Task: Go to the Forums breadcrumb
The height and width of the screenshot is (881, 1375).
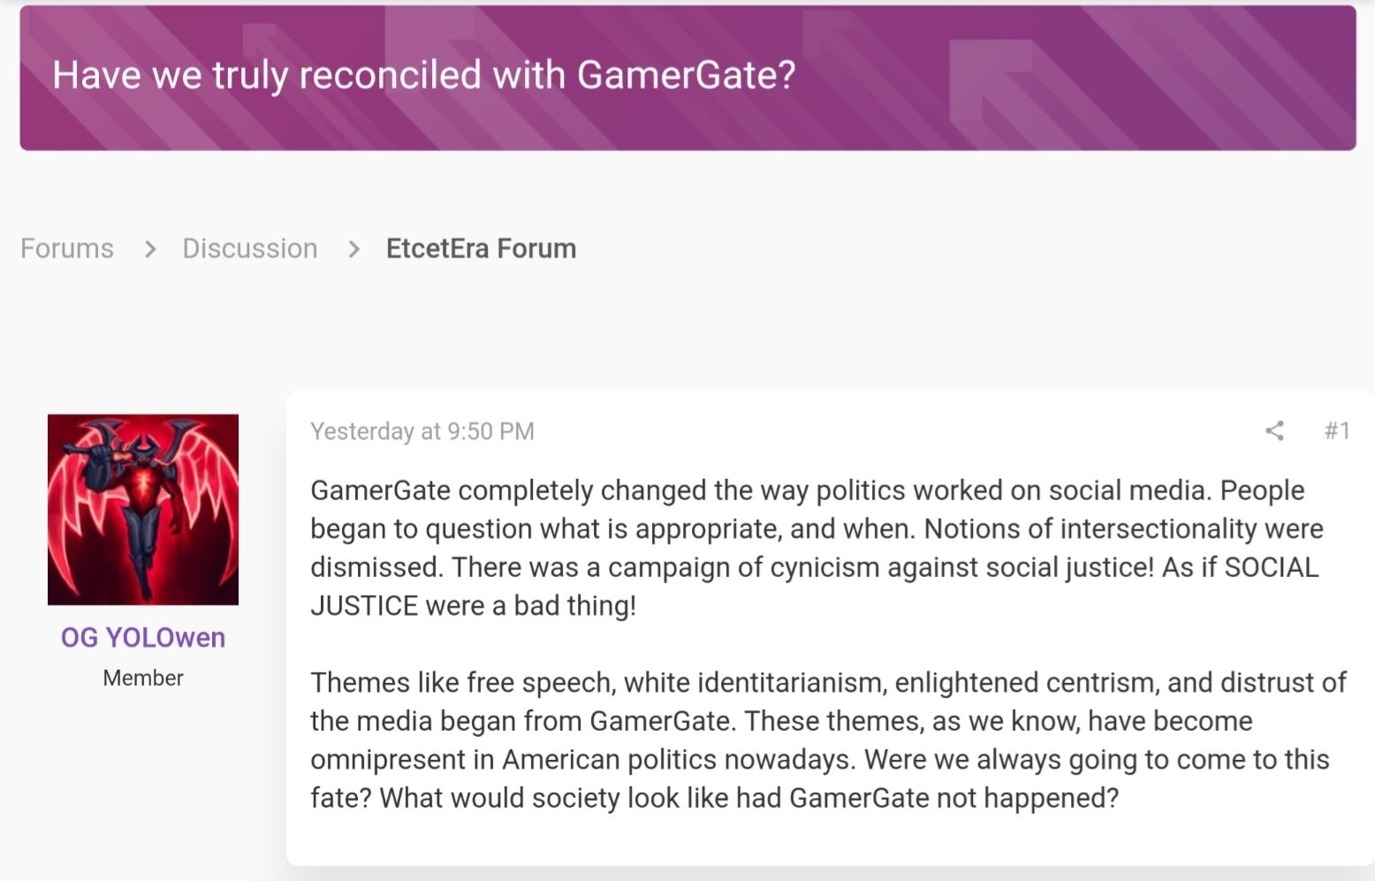Action: pyautogui.click(x=67, y=249)
